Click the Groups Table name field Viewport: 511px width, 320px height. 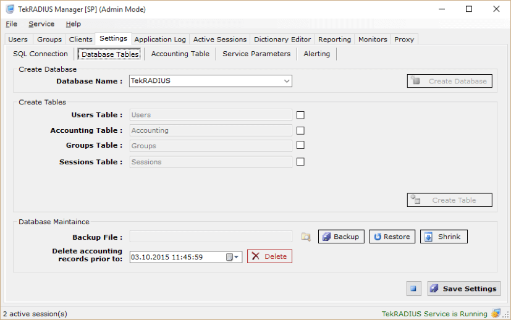[211, 146]
